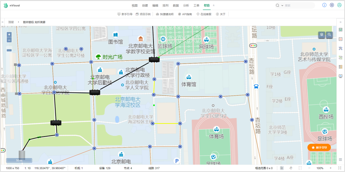Expand the right sidebar with the double chevron
The height and width of the screenshot is (172, 345).
click(x=341, y=22)
